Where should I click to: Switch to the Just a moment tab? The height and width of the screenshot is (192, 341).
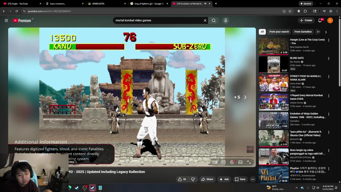(x=63, y=4)
